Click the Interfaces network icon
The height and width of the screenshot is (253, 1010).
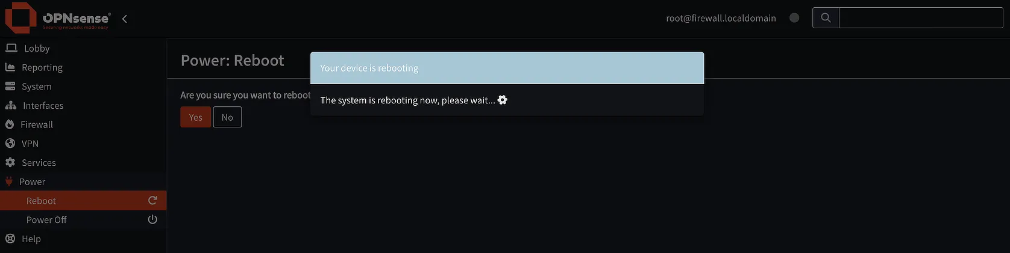tap(11, 105)
